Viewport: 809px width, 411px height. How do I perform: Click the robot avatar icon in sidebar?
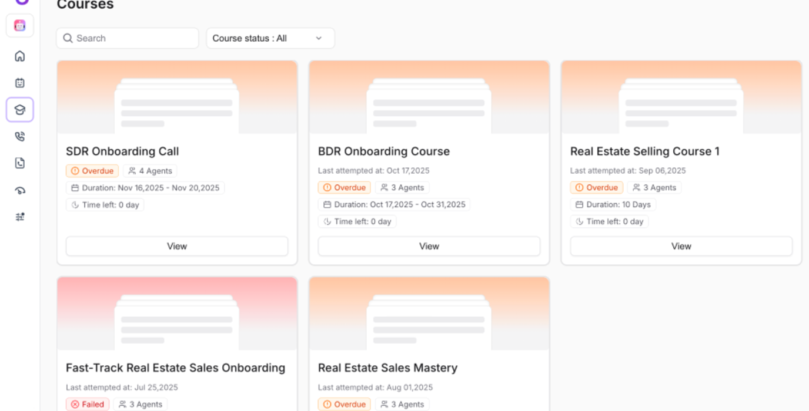20,26
